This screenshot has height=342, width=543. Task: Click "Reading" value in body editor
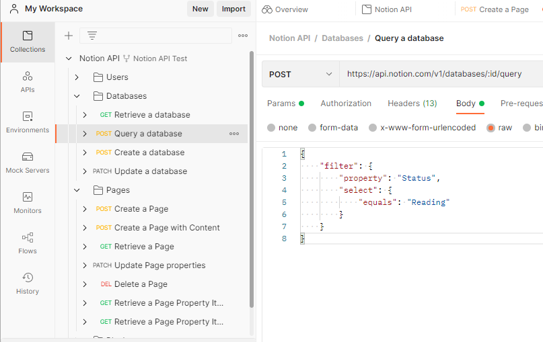click(428, 202)
